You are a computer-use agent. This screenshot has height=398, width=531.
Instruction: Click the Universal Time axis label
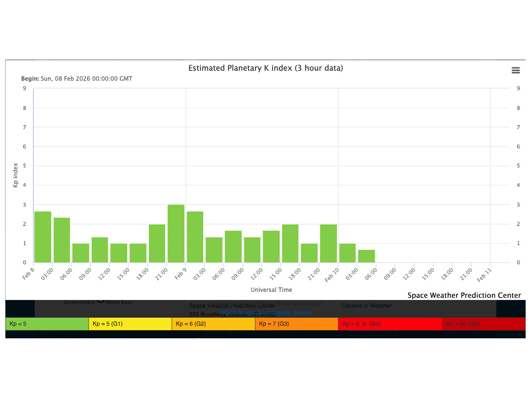[x=271, y=290]
